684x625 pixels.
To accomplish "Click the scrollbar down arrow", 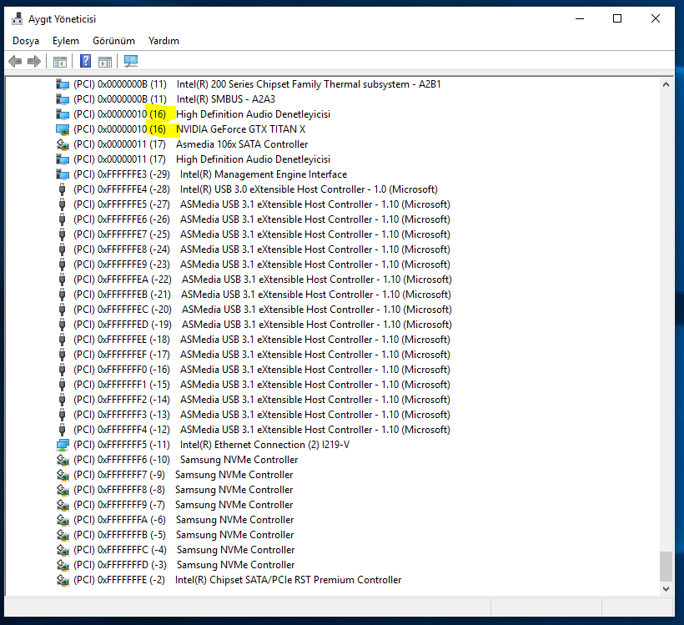I will pyautogui.click(x=666, y=589).
